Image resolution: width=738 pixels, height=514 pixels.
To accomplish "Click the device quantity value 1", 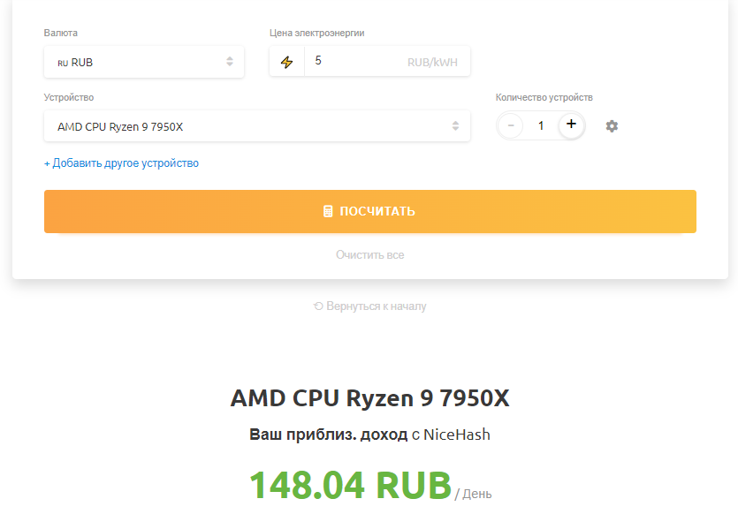I will (x=541, y=126).
